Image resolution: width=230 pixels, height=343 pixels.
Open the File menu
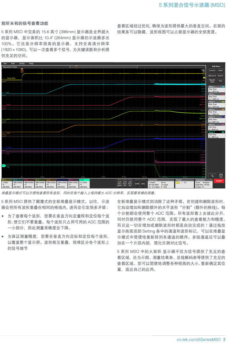tap(5, 63)
